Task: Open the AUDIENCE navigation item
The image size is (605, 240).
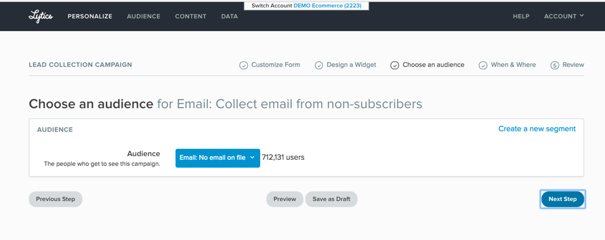Action: click(x=144, y=16)
